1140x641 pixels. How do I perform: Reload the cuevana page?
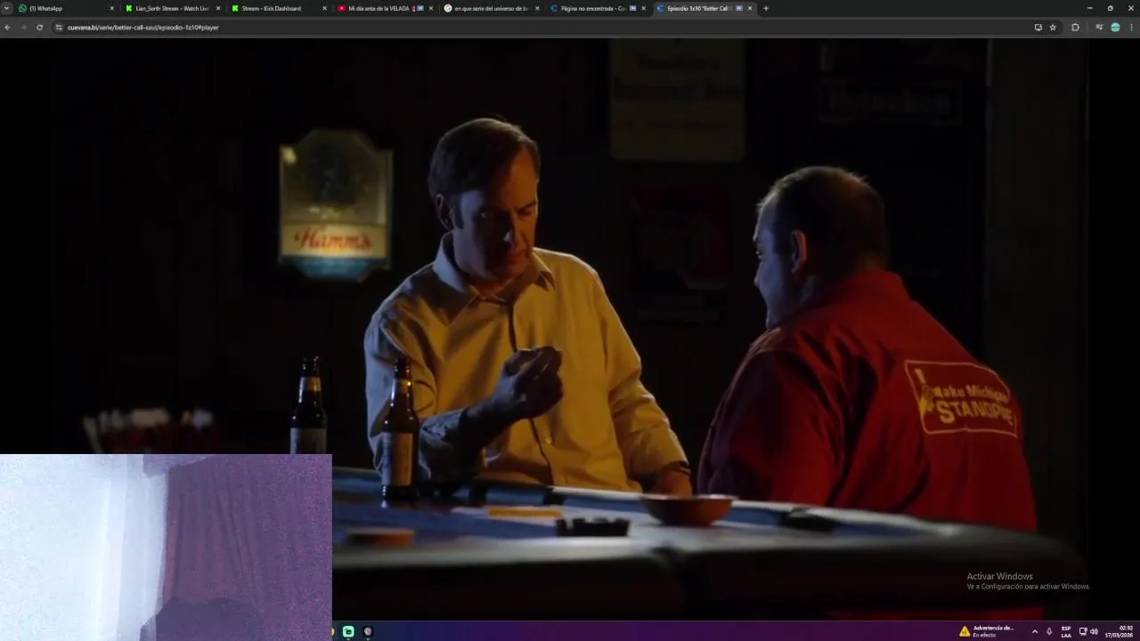click(x=39, y=28)
